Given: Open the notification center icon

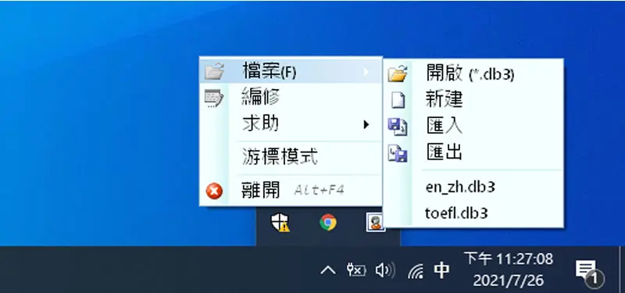Looking at the screenshot, I should coord(589,271).
